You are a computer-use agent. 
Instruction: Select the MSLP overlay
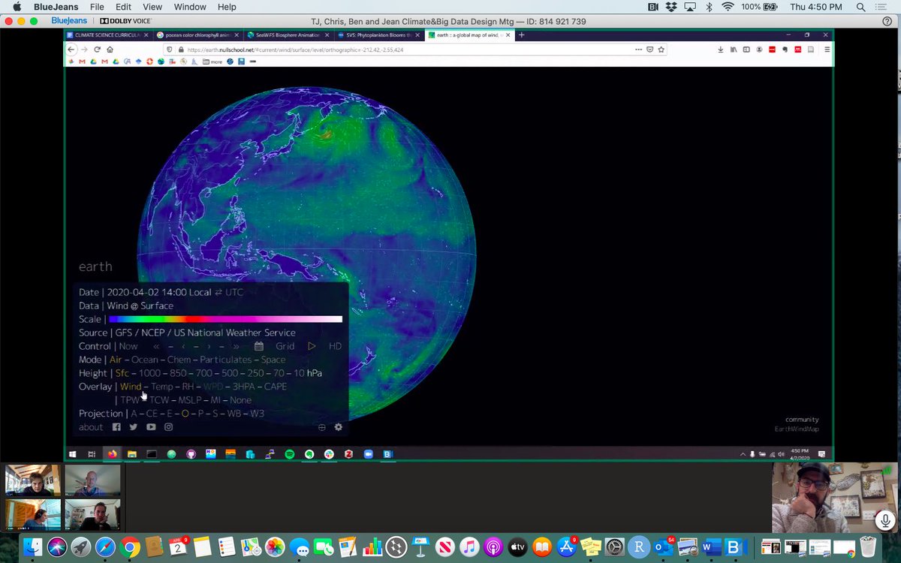pyautogui.click(x=191, y=400)
